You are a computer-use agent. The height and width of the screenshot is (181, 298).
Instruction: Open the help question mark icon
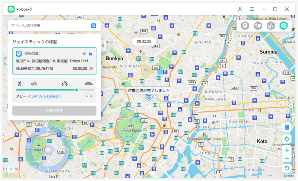11,169
